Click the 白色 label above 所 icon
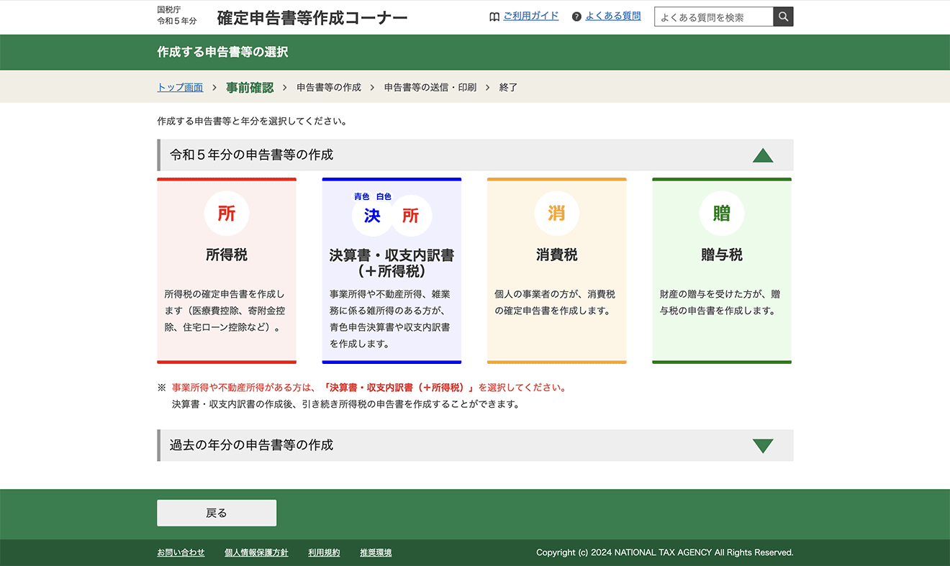Image resolution: width=950 pixels, height=566 pixels. (384, 196)
